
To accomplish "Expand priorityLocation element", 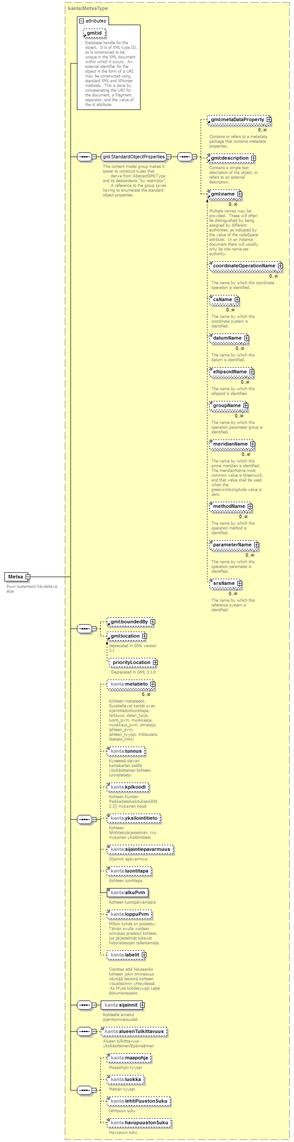I will [155, 662].
